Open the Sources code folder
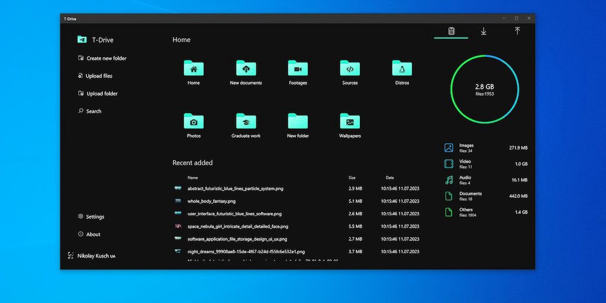The image size is (606, 303). (350, 69)
